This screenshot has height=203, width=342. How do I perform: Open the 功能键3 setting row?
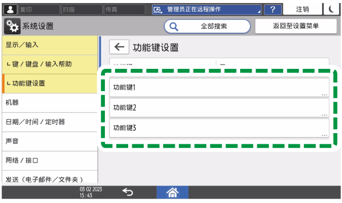point(219,128)
